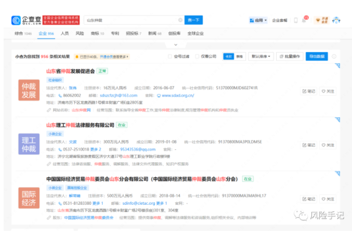Open 默认排序 dropdown
The image size is (352, 235).
[x=261, y=56]
